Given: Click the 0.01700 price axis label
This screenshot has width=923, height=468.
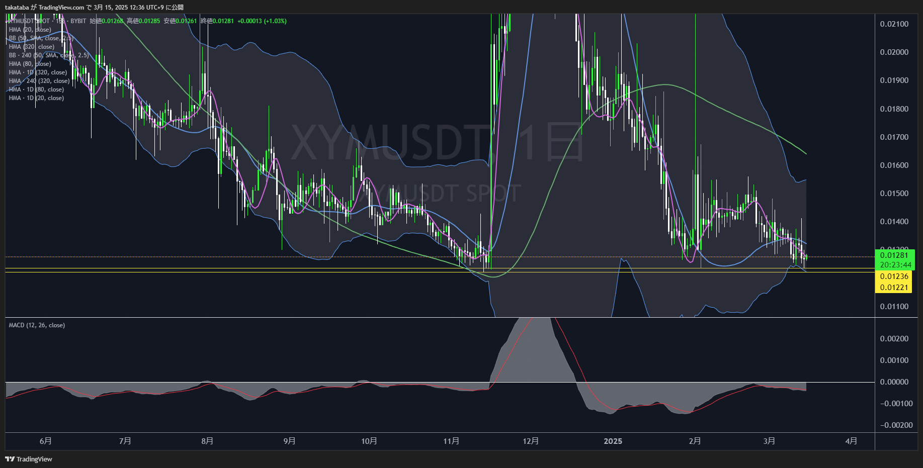Looking at the screenshot, I should (x=894, y=137).
